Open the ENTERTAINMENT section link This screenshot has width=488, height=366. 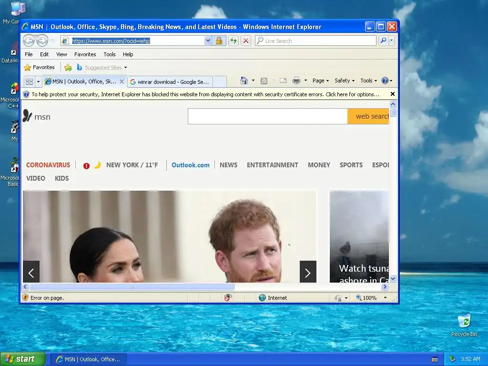click(272, 165)
